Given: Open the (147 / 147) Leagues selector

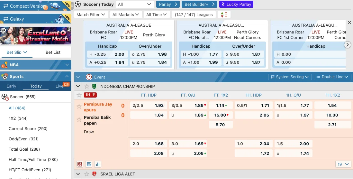Looking at the screenshot, I should point(194,15).
